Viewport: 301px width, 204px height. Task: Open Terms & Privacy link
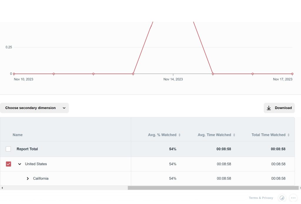(261, 198)
